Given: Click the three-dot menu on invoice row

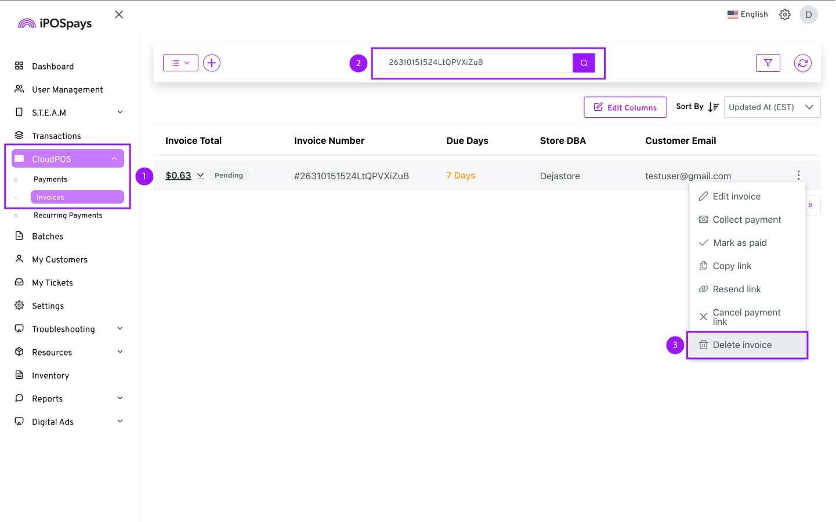Looking at the screenshot, I should coord(798,175).
